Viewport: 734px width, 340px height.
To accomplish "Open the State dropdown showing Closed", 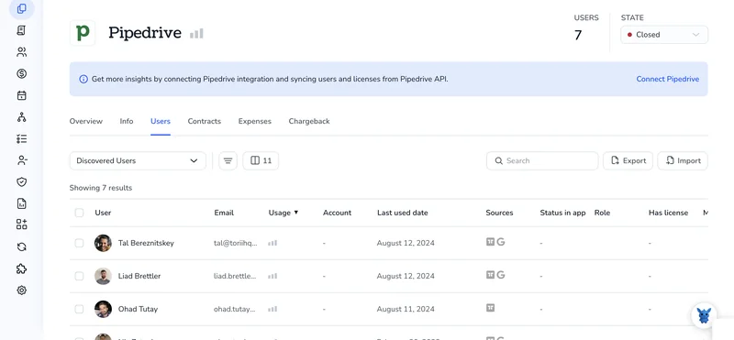I will click(x=664, y=35).
